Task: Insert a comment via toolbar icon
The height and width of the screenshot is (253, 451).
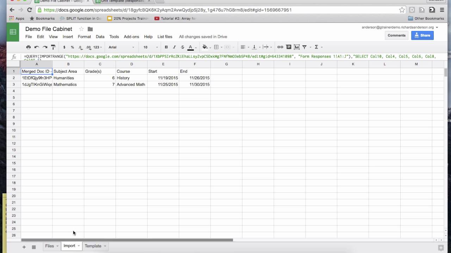Action: point(289,47)
